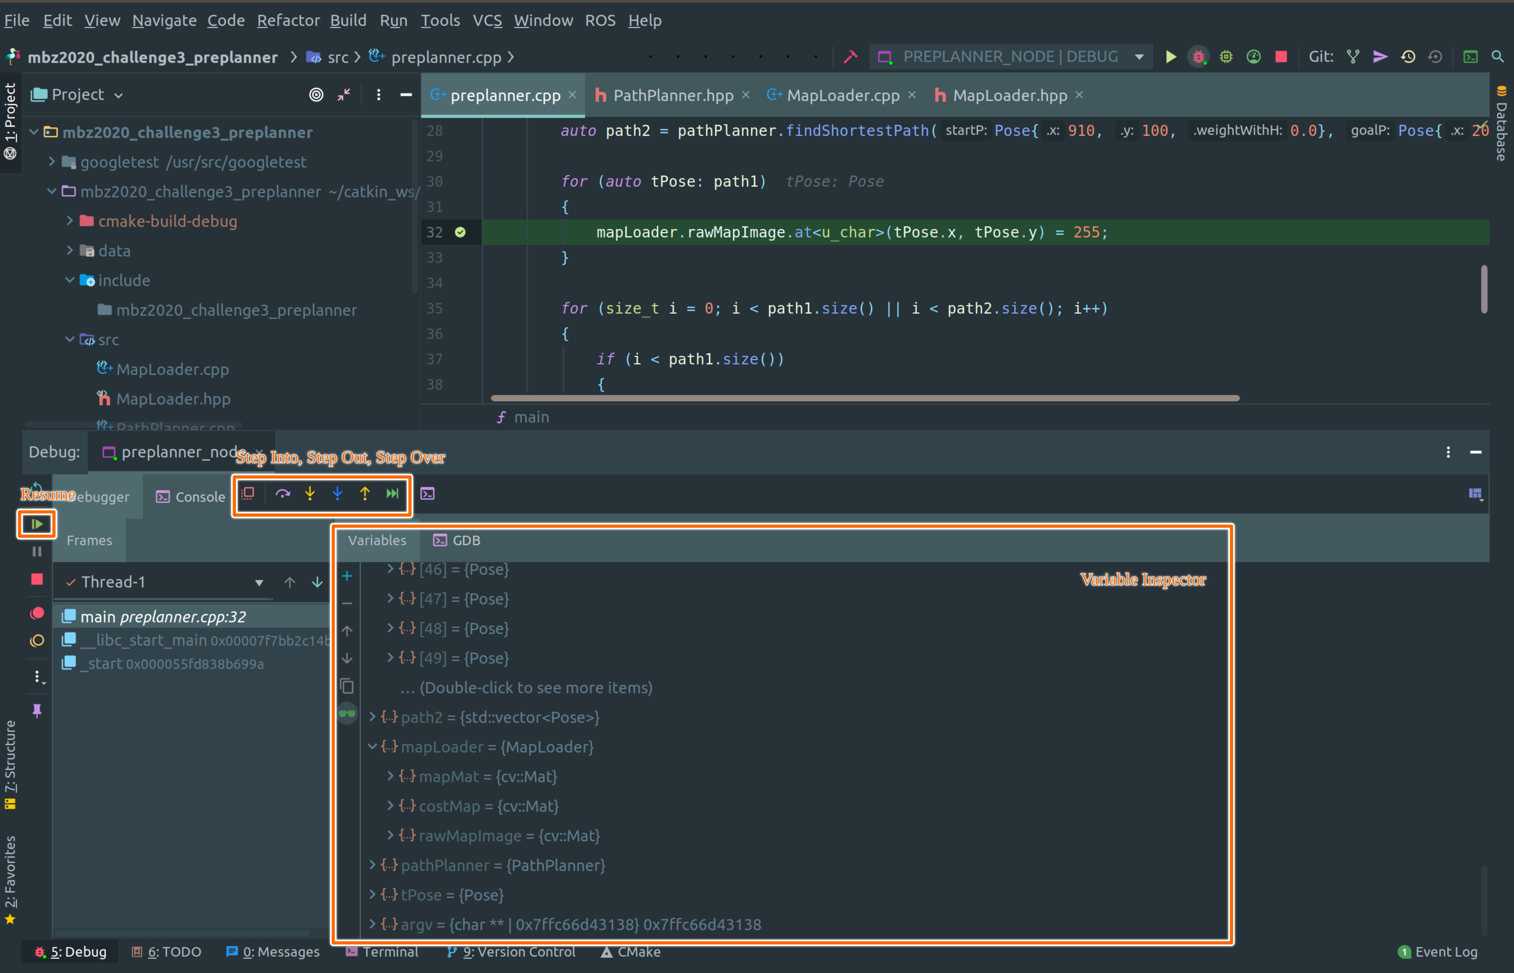Open the Event Log
The image size is (1514, 973).
[1438, 952]
